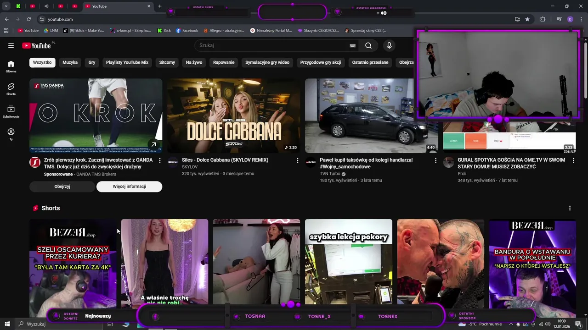The height and width of the screenshot is (330, 588).
Task: Open the Kick bookmark
Action: tap(164, 31)
